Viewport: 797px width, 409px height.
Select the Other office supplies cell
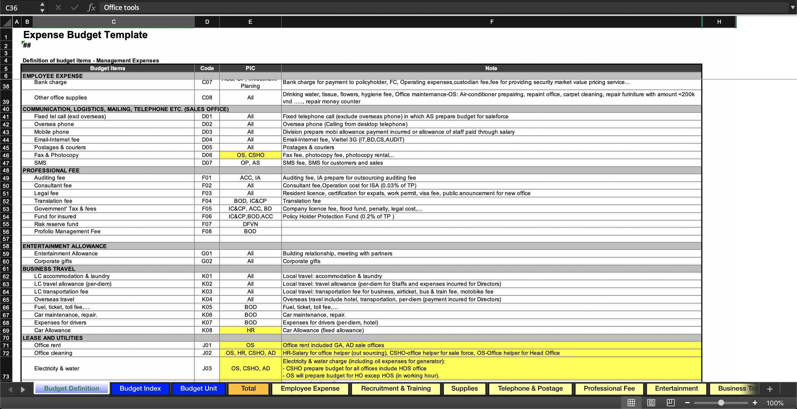point(108,98)
